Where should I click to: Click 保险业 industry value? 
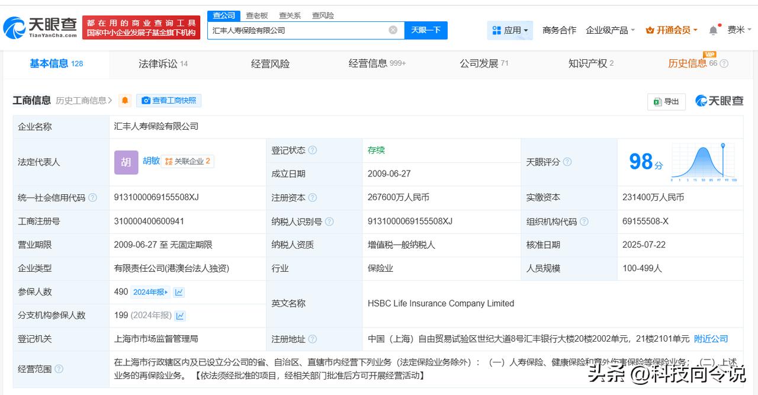pos(380,269)
